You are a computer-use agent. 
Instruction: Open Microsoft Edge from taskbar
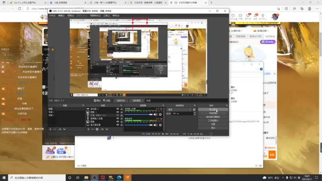coord(119,177)
